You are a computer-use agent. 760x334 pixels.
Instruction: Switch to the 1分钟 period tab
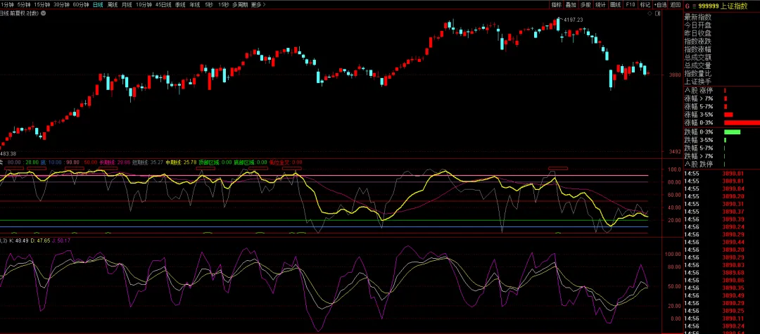pyautogui.click(x=7, y=4)
